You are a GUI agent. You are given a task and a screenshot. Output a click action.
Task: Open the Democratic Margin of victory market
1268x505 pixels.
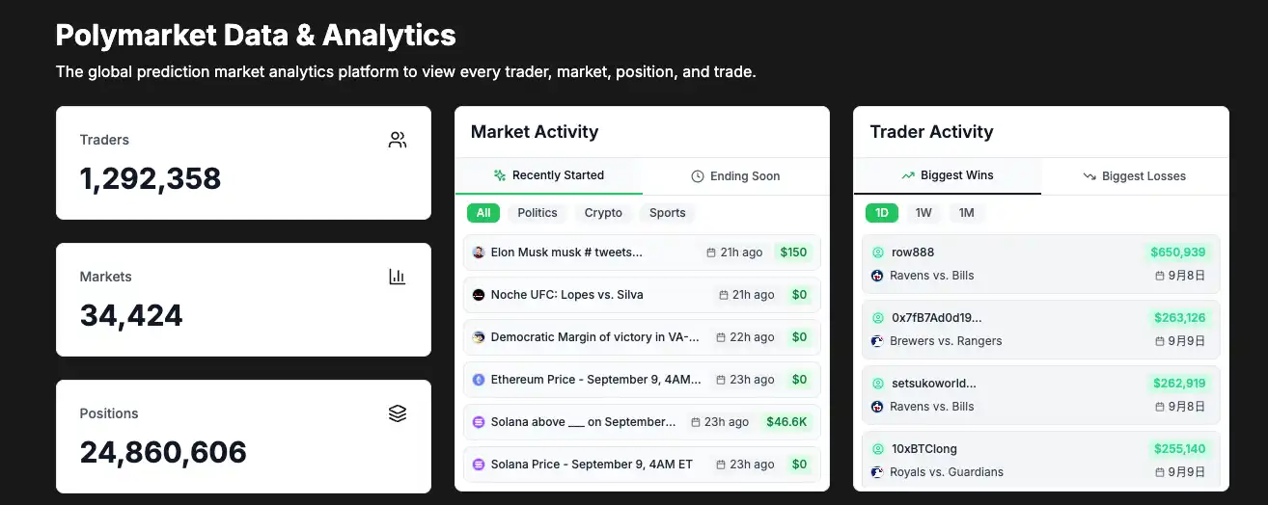(x=594, y=337)
